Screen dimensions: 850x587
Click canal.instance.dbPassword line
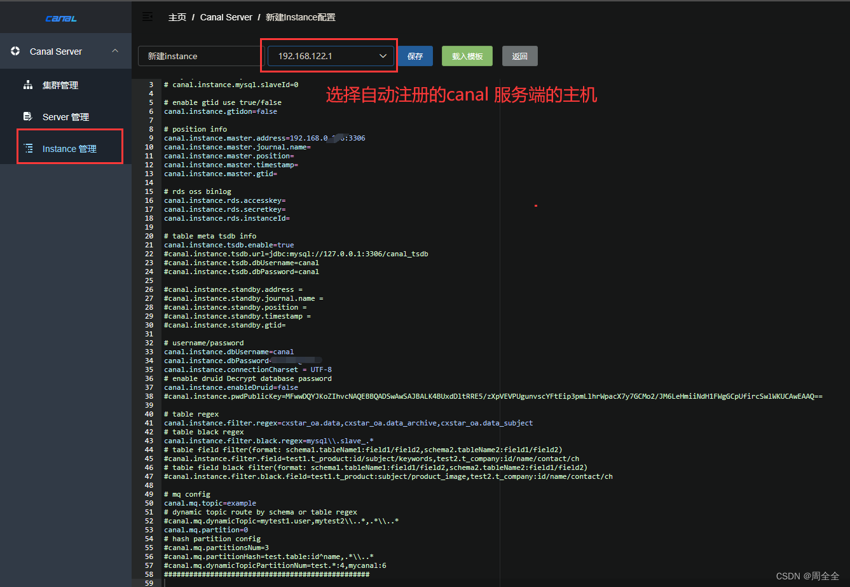click(243, 361)
